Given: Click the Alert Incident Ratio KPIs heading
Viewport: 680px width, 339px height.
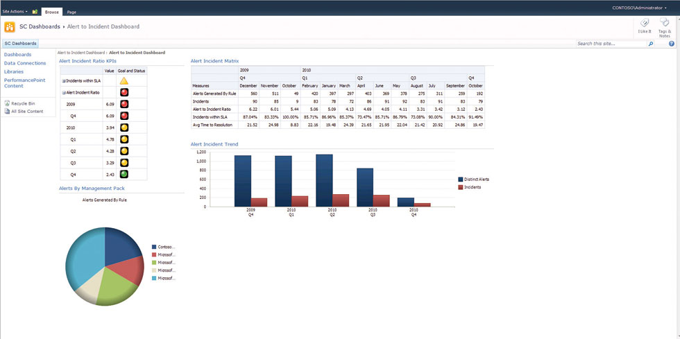Looking at the screenshot, I should tap(87, 61).
